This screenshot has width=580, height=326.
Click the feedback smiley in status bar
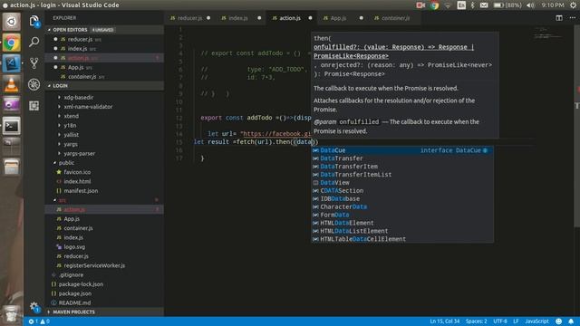[558, 321]
